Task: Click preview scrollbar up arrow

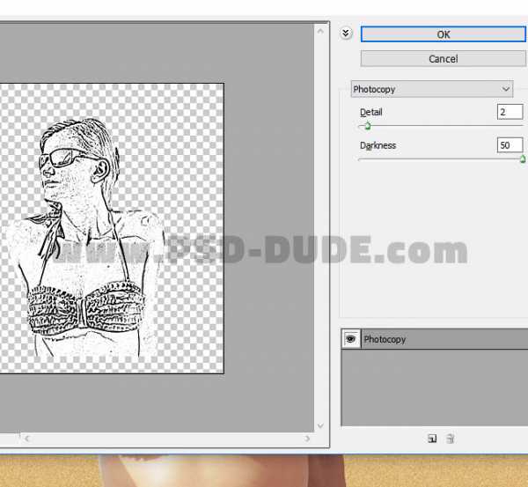Action: tap(322, 29)
